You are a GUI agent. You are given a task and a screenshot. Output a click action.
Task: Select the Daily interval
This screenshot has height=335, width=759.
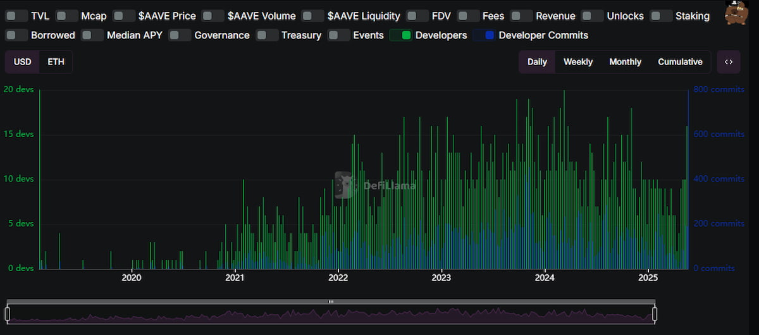click(537, 62)
